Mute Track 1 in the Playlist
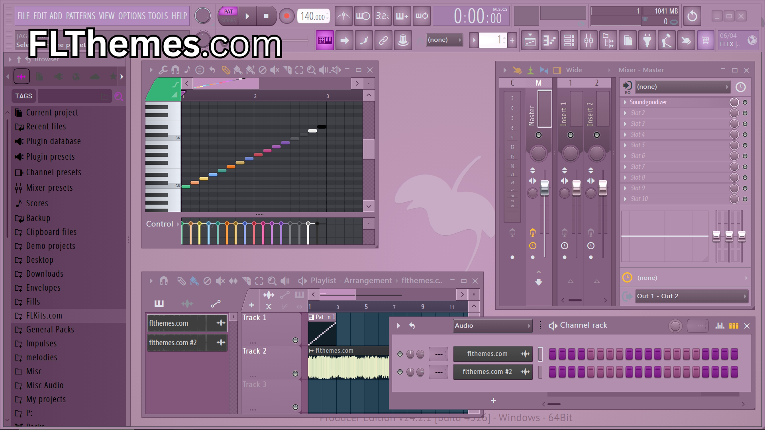Image resolution: width=765 pixels, height=430 pixels. (x=295, y=340)
